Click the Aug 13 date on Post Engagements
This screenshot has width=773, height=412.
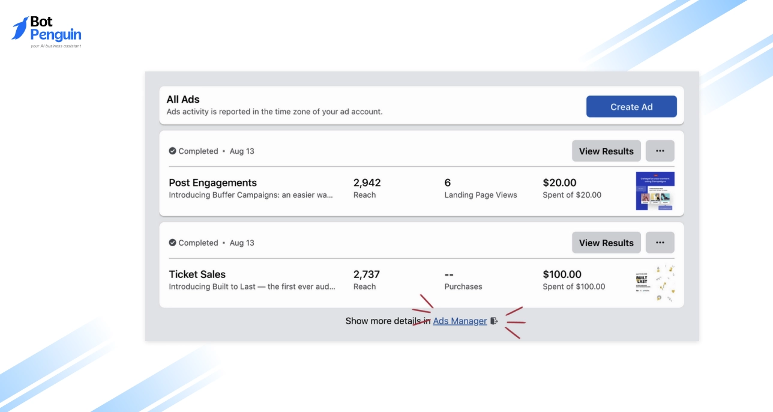tap(241, 151)
